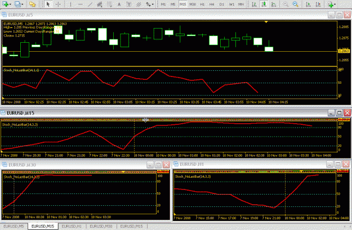This screenshot has height=230, width=352.
Task: Click Stoch_NoLastBar(14,3,3) label in M15 window
Action: [20, 125]
